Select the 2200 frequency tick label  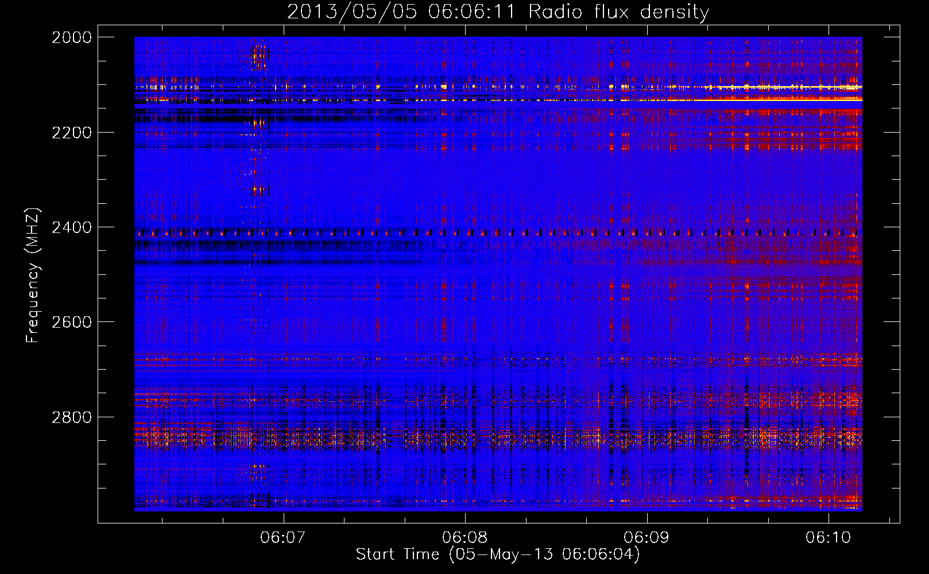pyautogui.click(x=72, y=133)
